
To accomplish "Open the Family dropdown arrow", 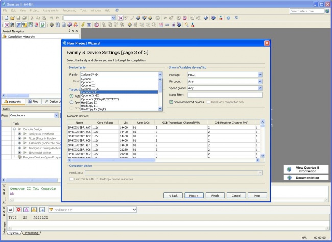I will pyautogui.click(x=160, y=75).
